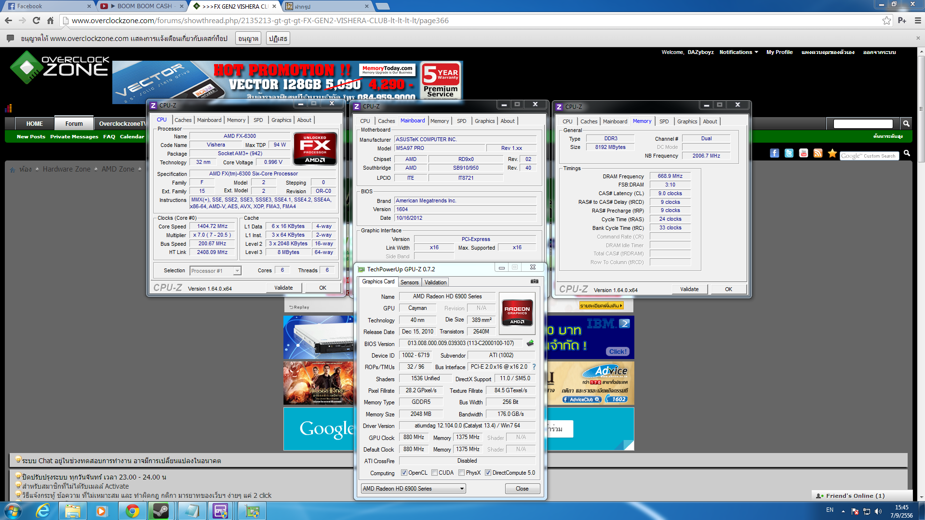Open the Calendar link
The image size is (925, 520).
point(132,137)
